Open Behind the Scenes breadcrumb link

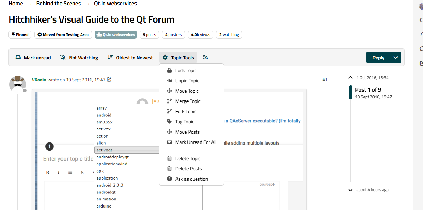pos(59,4)
